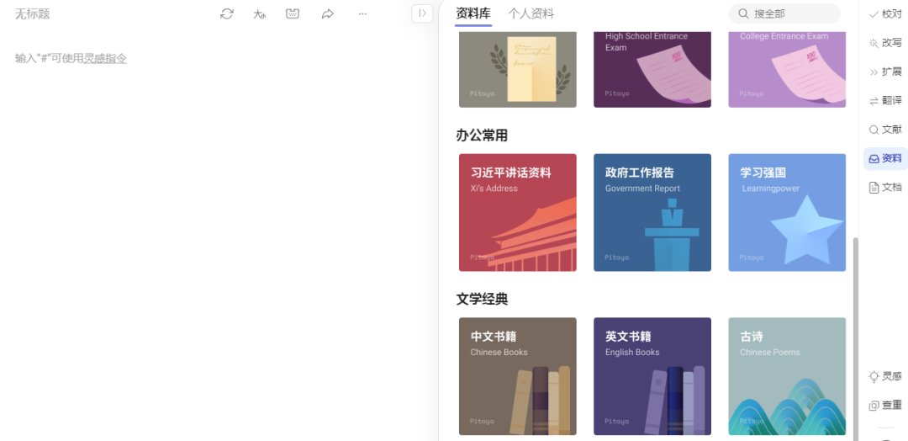This screenshot has width=908, height=441.
Task: Open the 改写 rewrite tool
Action: (884, 43)
